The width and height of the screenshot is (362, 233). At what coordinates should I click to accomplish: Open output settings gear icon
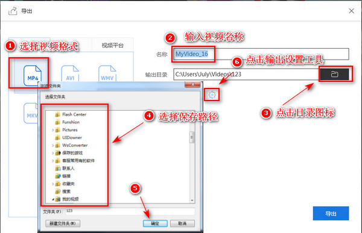pos(212,95)
